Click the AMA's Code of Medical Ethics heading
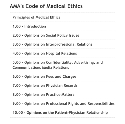This screenshot has width=125, height=124. pos(46,6)
